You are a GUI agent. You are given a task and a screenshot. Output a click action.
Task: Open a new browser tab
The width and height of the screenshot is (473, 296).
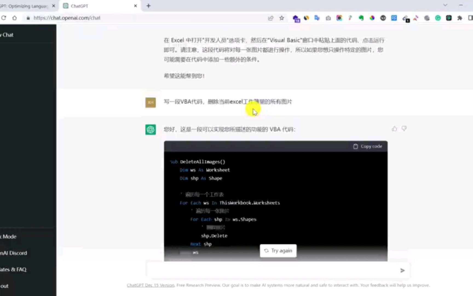tap(148, 6)
